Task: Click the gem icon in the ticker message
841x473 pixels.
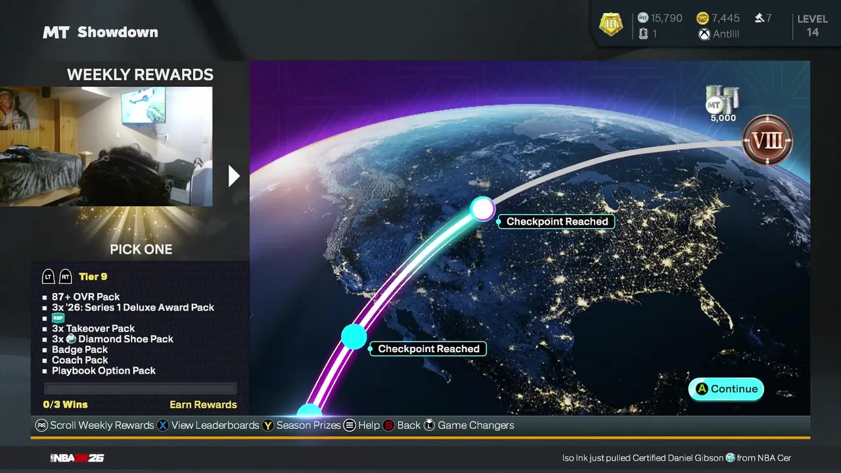Action: tap(729, 458)
